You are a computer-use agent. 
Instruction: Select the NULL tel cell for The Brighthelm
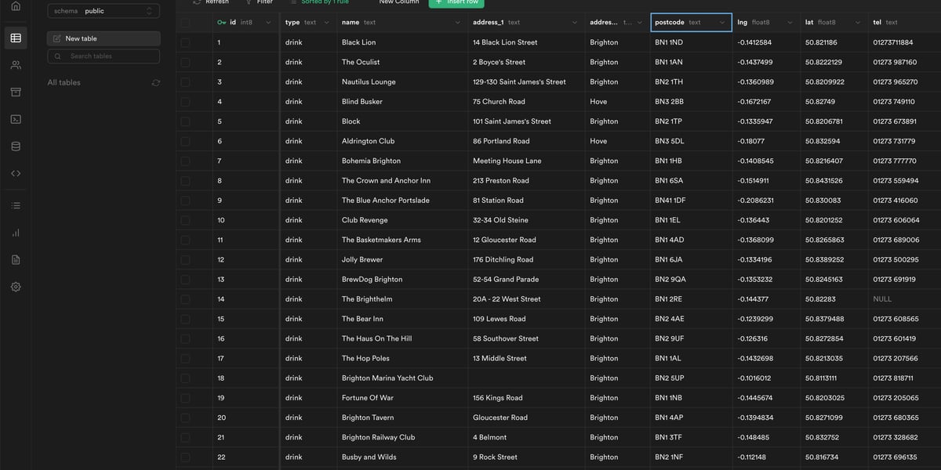905,299
